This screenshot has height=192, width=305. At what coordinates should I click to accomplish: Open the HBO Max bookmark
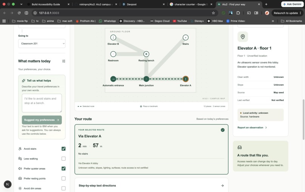(215, 21)
